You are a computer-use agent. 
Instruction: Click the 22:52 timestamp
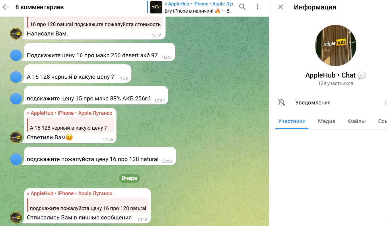(168, 161)
